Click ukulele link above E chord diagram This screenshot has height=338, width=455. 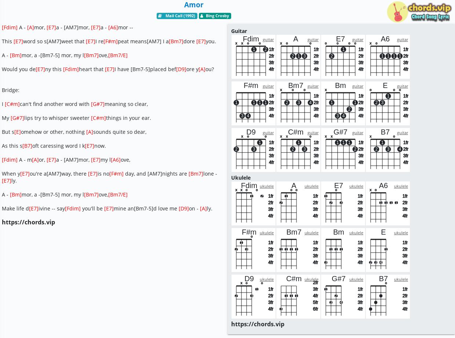401,233
